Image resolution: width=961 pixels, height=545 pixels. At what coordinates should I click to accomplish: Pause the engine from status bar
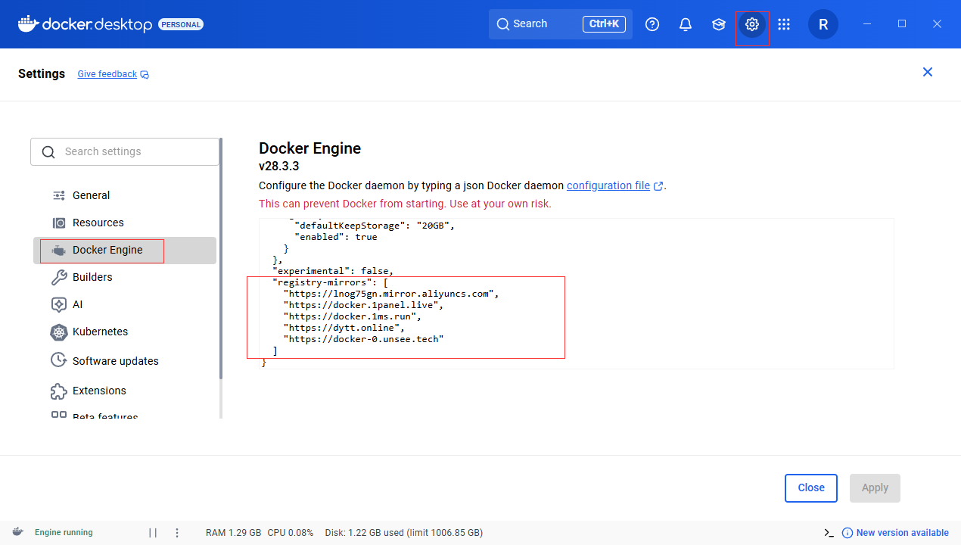[x=153, y=533]
